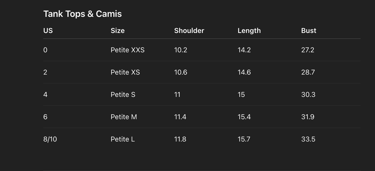Click length value 14.2

pos(244,50)
